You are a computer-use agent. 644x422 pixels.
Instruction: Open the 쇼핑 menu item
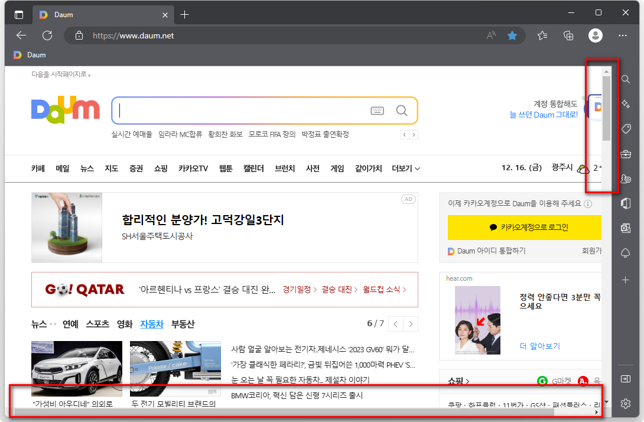click(x=161, y=168)
